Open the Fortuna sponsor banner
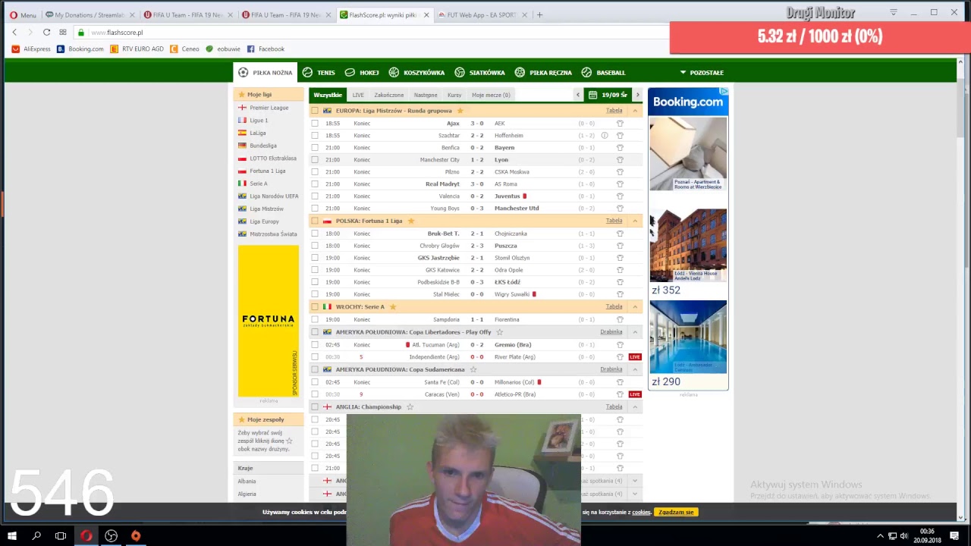This screenshot has height=546, width=971. click(269, 321)
